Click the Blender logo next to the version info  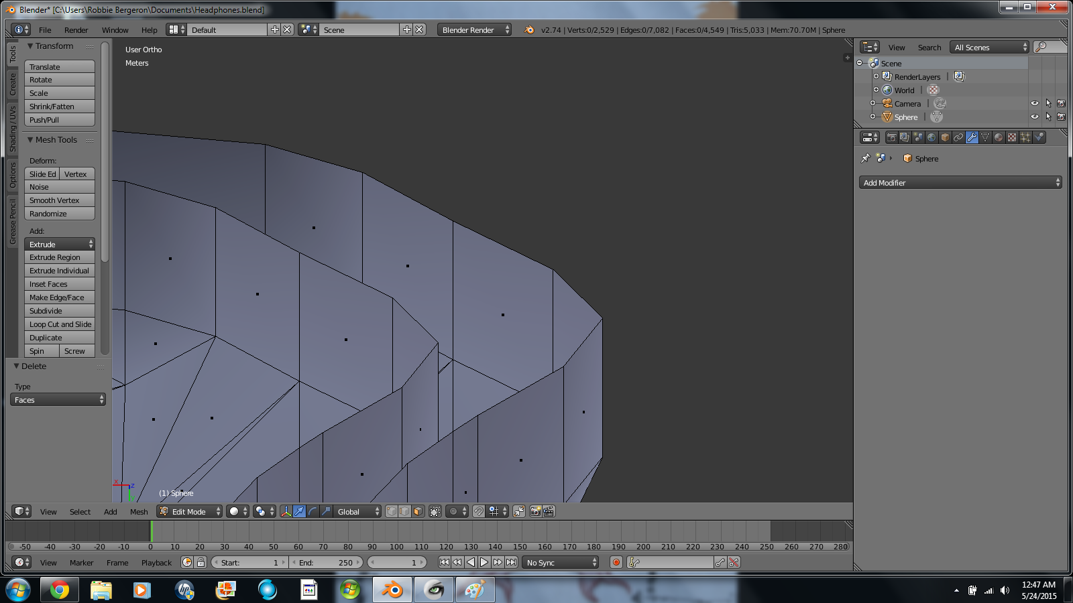(529, 29)
